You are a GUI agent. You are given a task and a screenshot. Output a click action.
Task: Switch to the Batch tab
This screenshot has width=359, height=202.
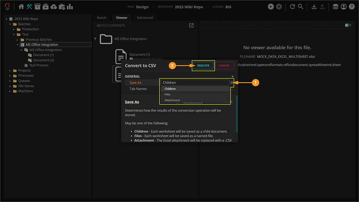click(x=102, y=18)
